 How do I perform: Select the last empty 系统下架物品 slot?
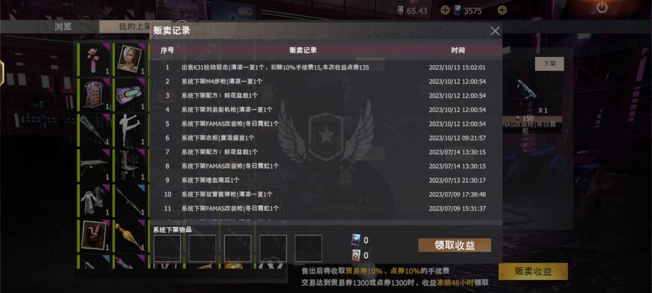point(309,249)
